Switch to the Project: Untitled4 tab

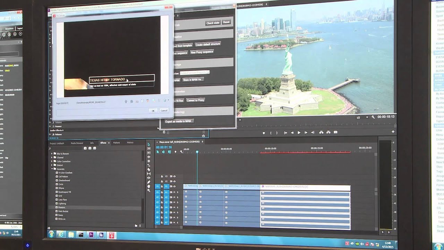coord(57,143)
